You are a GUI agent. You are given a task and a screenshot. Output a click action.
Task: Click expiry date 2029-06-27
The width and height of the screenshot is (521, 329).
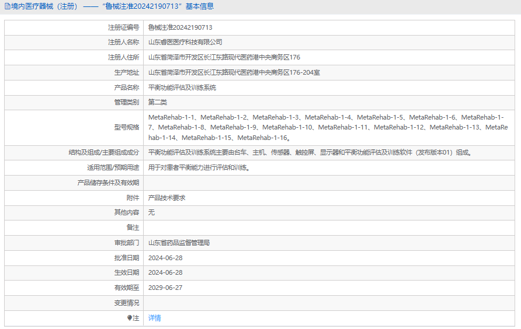(x=165, y=288)
